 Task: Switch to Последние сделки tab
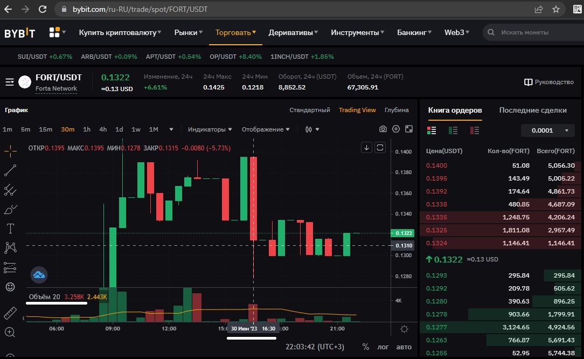click(533, 110)
